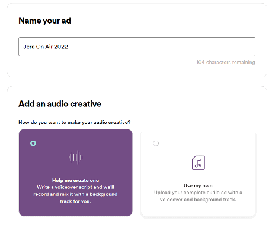Click the '104 characters remaining' counter

click(226, 62)
